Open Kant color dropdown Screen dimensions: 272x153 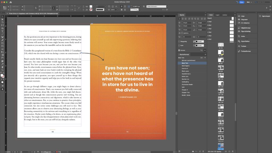click(205, 45)
